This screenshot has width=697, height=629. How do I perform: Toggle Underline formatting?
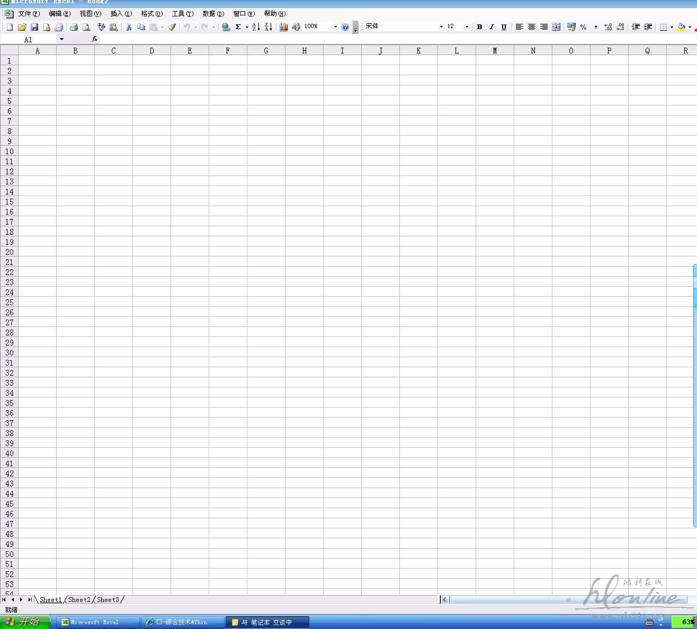(504, 27)
